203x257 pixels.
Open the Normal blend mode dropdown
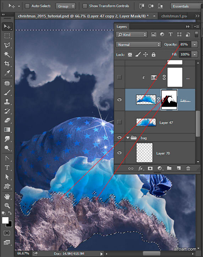[x=138, y=44]
